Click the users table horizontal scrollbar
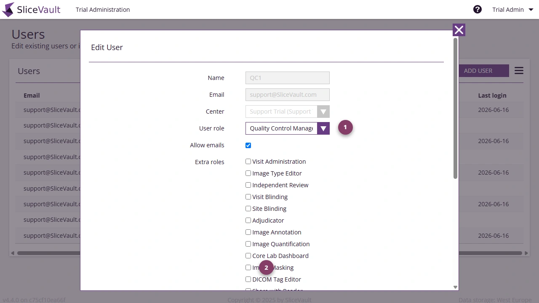 click(x=269, y=253)
